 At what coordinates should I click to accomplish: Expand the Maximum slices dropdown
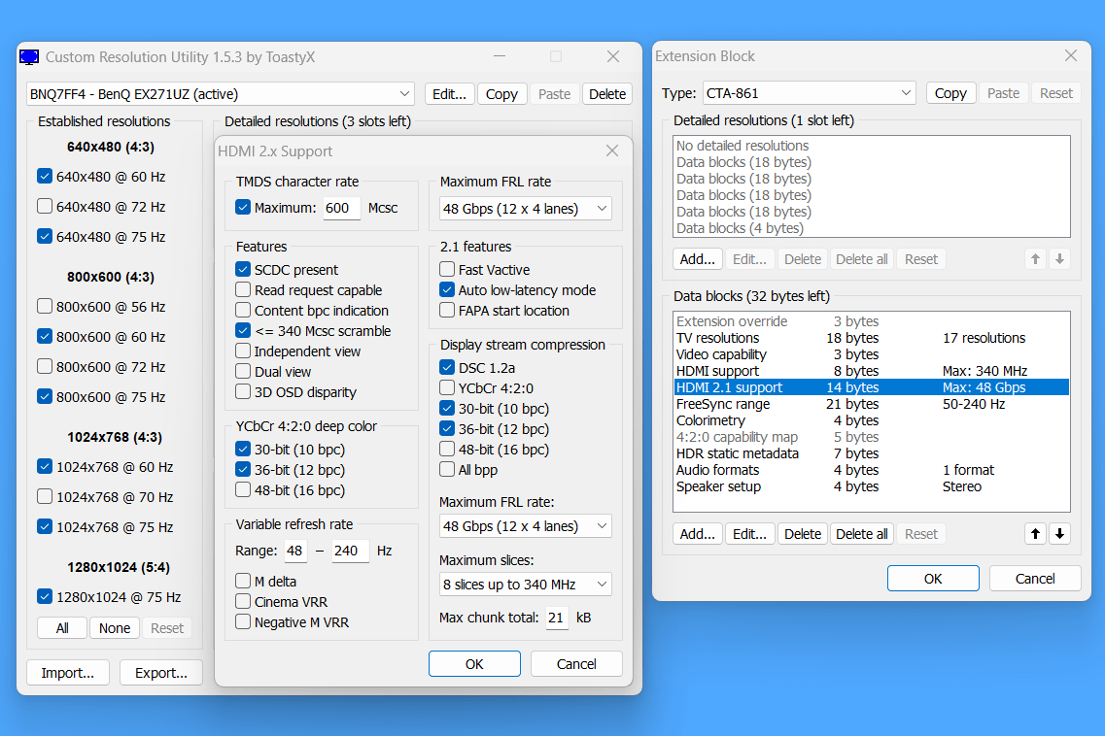(525, 584)
